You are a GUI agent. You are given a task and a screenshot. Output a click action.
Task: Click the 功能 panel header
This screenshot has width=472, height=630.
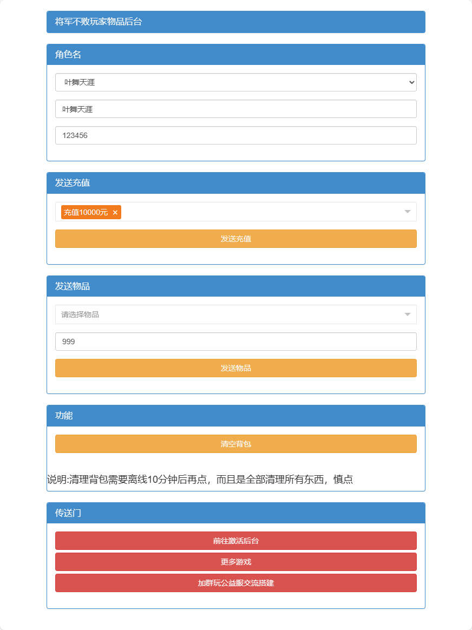coord(236,416)
